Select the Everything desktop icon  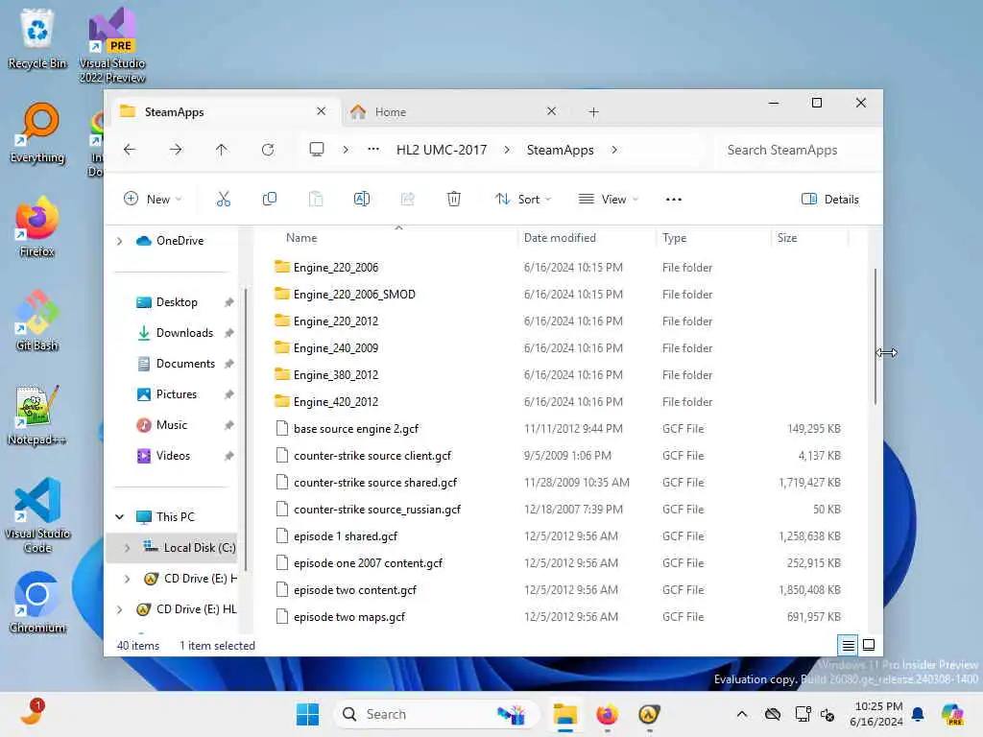[37, 133]
